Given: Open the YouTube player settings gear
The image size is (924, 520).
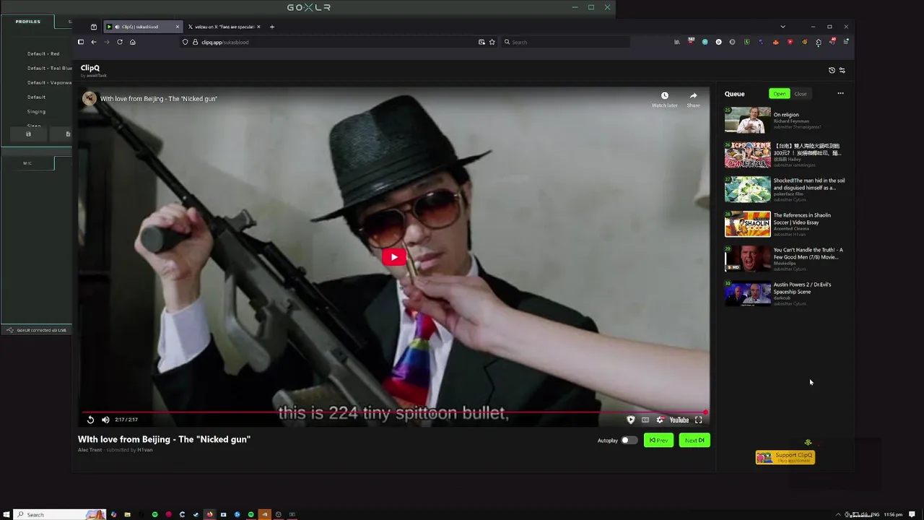Looking at the screenshot, I should tap(659, 420).
